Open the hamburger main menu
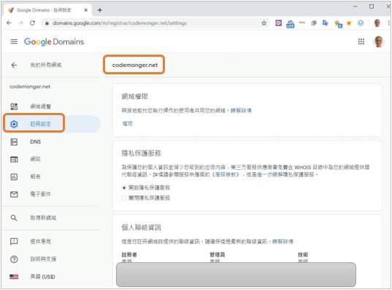Screen dimensions: 392x290 [x=14, y=42]
